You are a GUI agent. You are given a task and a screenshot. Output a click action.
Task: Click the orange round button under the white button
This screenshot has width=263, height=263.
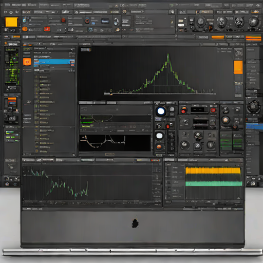pyautogui.click(x=159, y=147)
